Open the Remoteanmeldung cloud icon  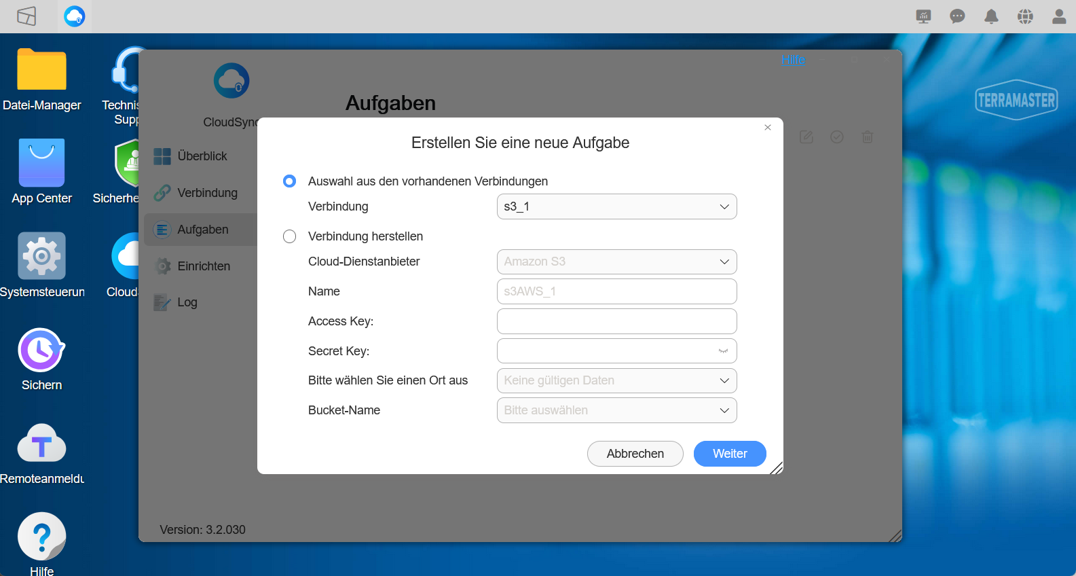click(41, 444)
